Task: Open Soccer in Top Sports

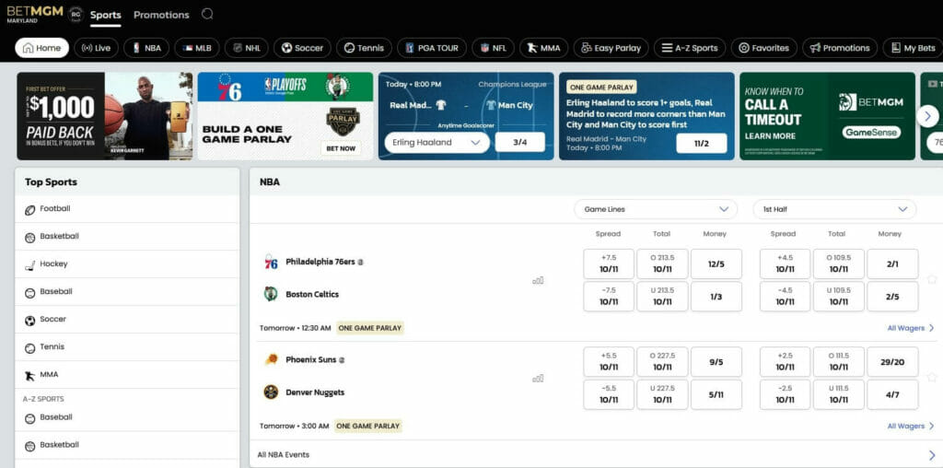Action: [127, 320]
